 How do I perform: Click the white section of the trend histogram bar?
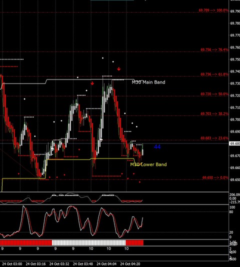click(x=88, y=242)
